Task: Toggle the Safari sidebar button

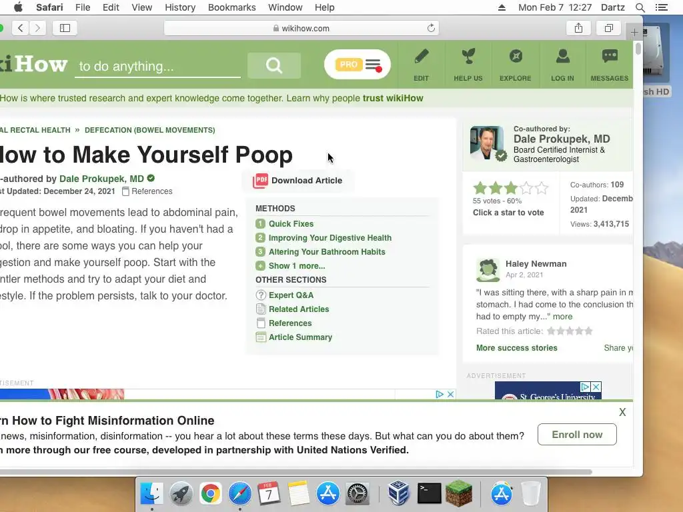Action: tap(65, 28)
